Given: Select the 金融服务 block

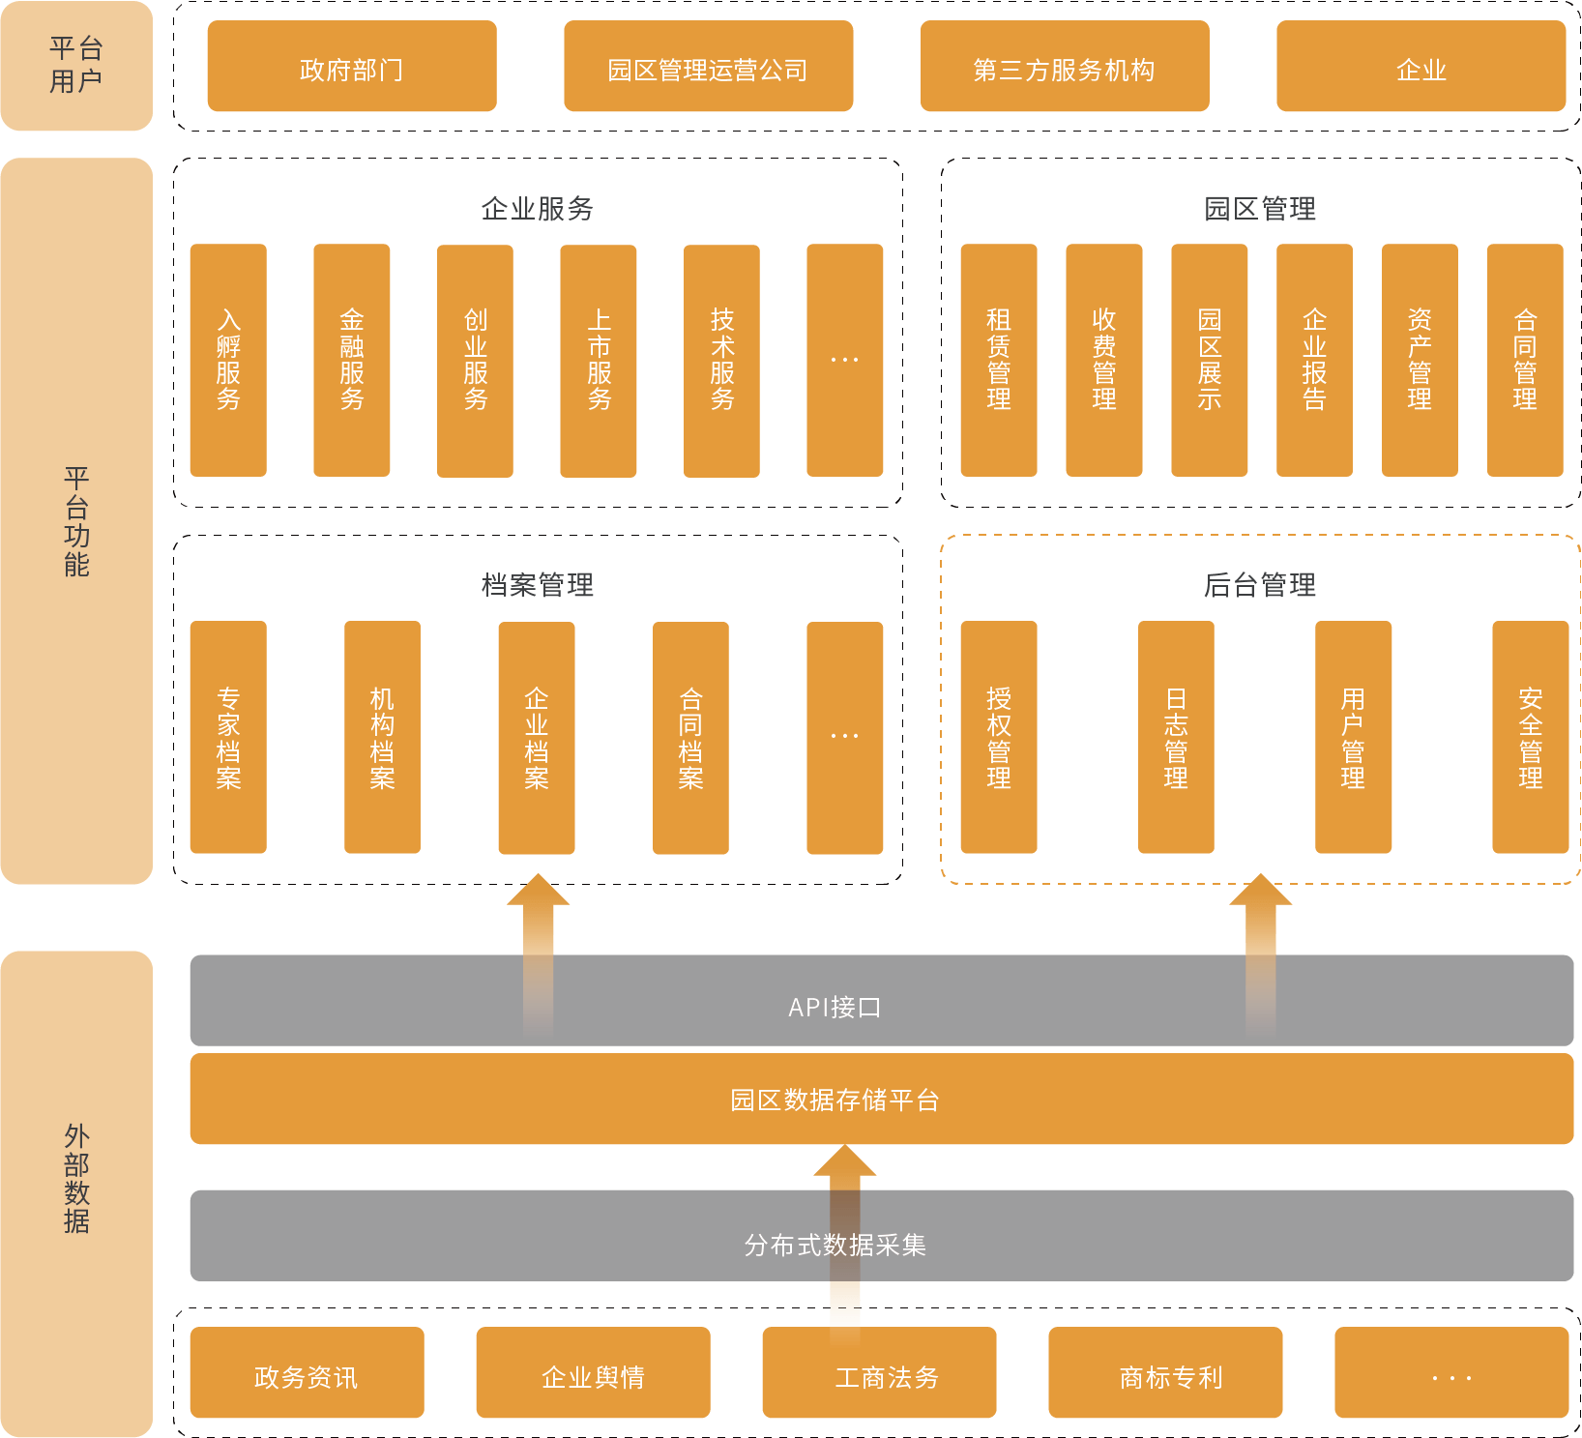Looking at the screenshot, I should pos(352,360).
